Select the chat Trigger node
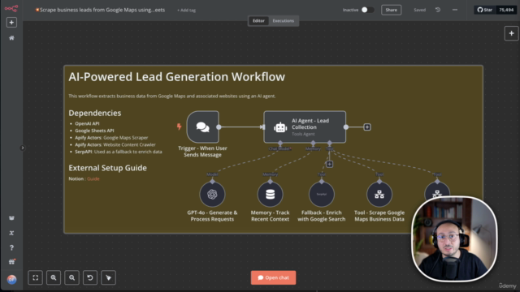This screenshot has width=520, height=292. [202, 127]
